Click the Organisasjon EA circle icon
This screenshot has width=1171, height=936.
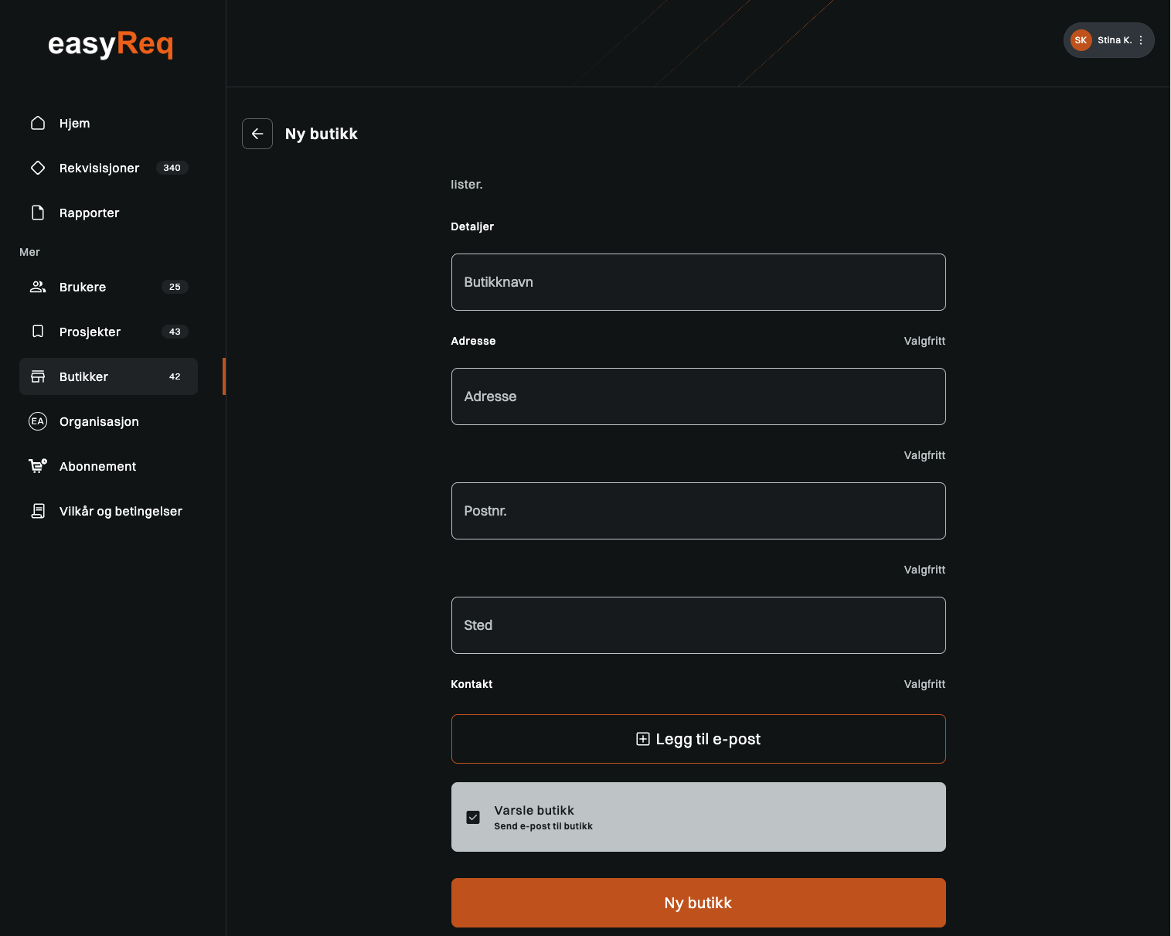pyautogui.click(x=38, y=421)
